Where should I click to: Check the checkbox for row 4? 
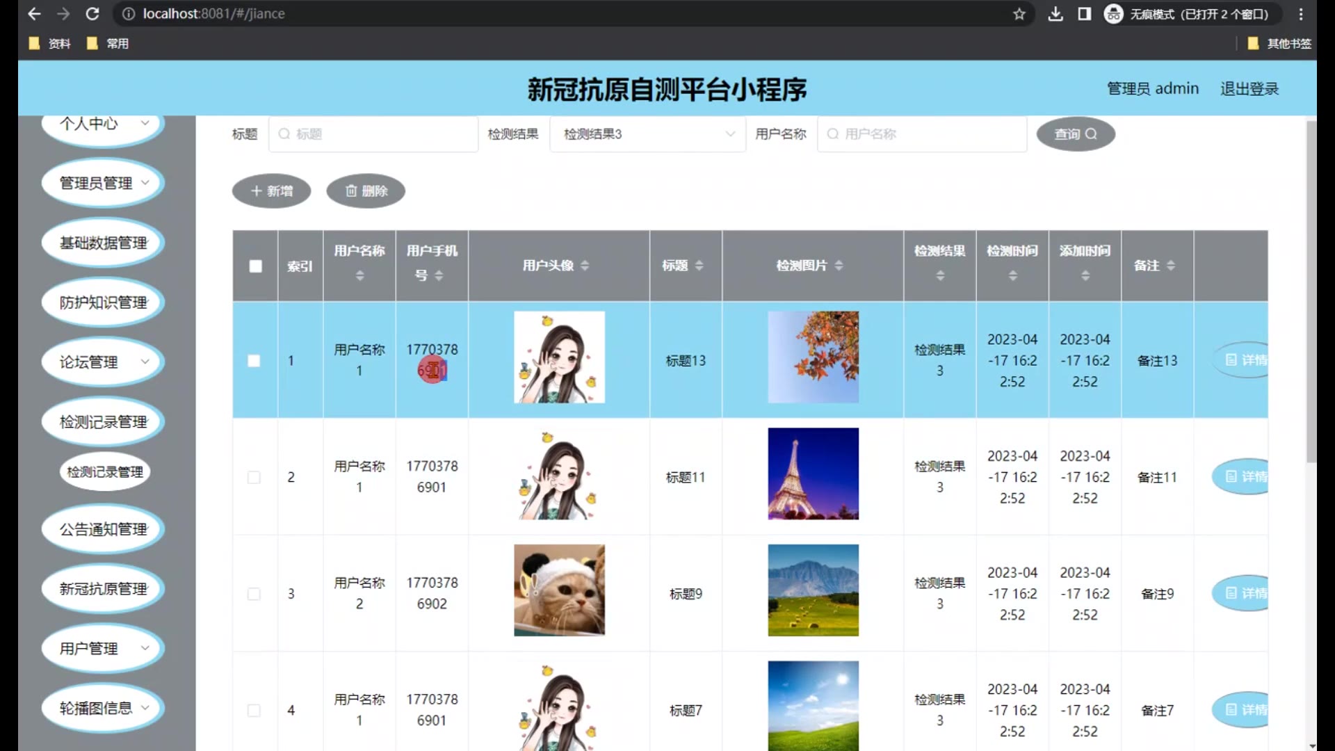tap(254, 711)
